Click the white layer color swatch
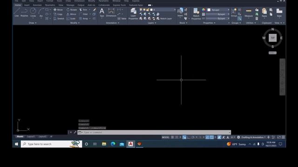 (151, 10)
